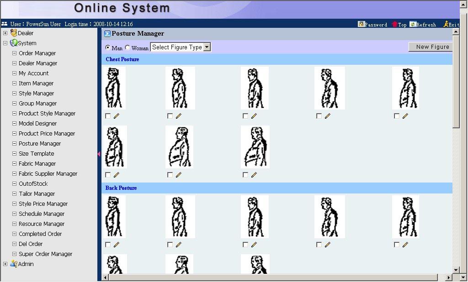The width and height of the screenshot is (468, 282).
Task: Open Dealer Manager in sidebar
Action: click(38, 63)
